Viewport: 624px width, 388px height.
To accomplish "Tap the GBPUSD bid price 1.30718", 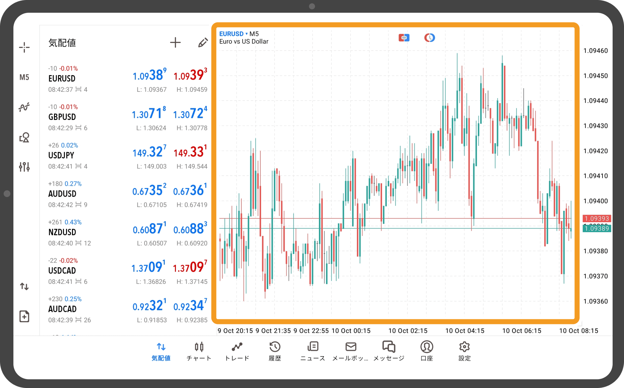I will (149, 113).
